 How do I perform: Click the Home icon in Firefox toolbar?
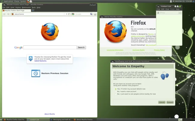[95, 14]
